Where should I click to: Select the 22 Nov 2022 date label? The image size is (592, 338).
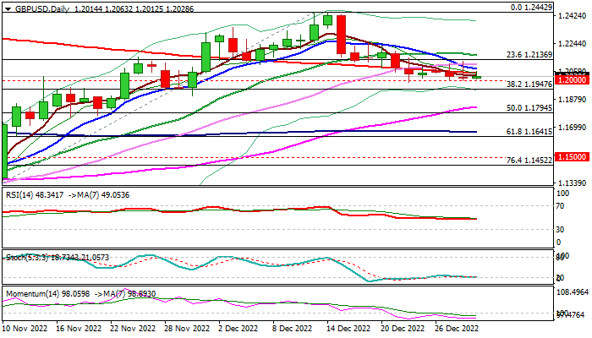[133, 328]
